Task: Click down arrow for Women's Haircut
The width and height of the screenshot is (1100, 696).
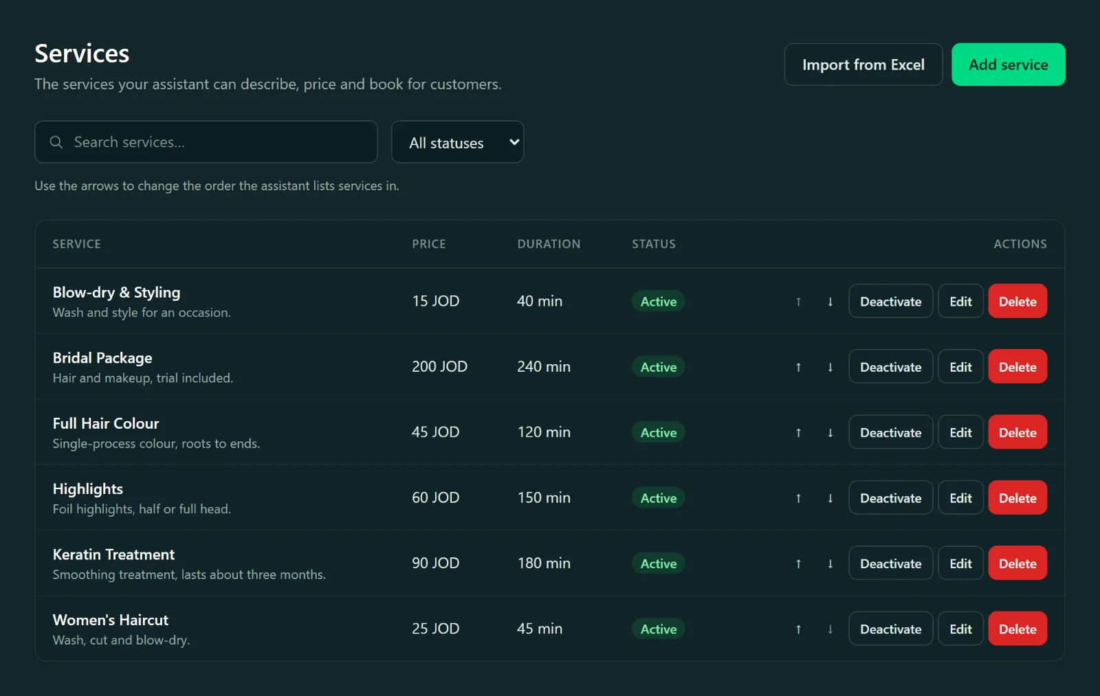Action: [x=830, y=629]
